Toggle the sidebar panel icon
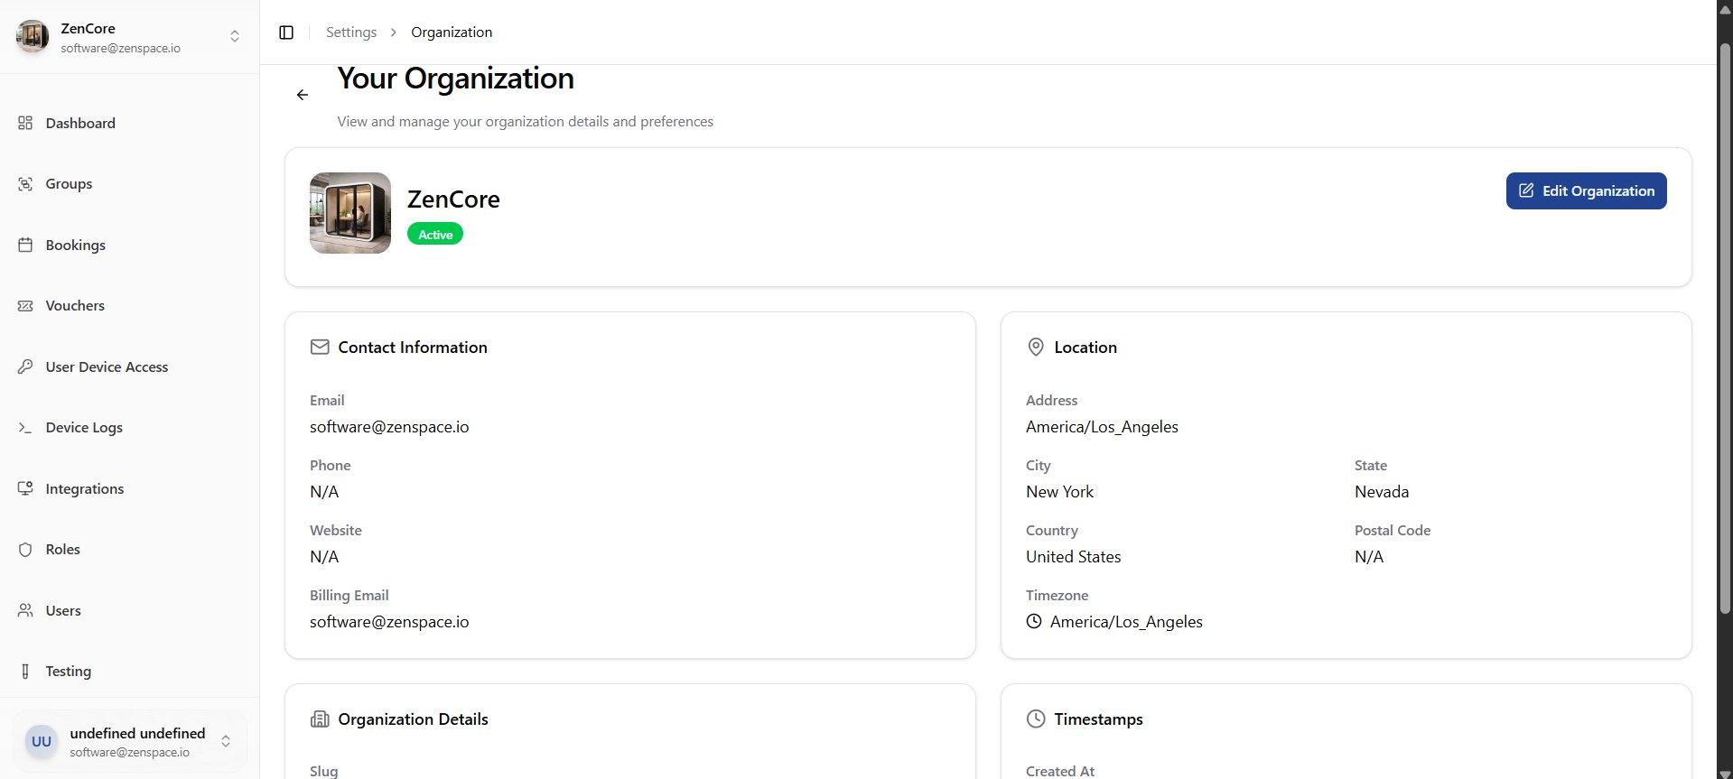 (x=286, y=32)
